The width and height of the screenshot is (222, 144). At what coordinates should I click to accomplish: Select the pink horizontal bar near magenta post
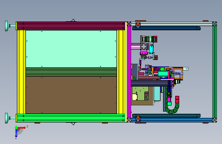pos(136,46)
